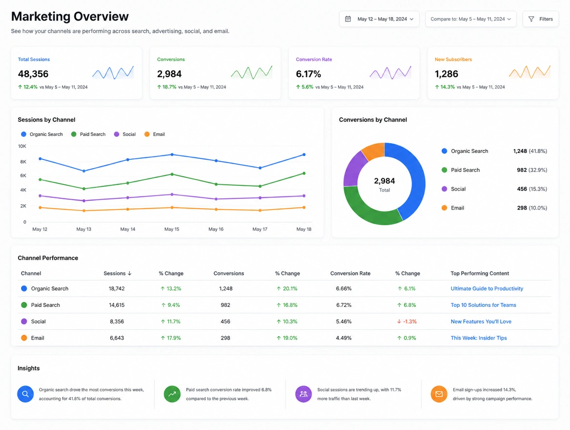Click the 6.72% conversion rate cell
The height and width of the screenshot is (430, 570).
(344, 305)
